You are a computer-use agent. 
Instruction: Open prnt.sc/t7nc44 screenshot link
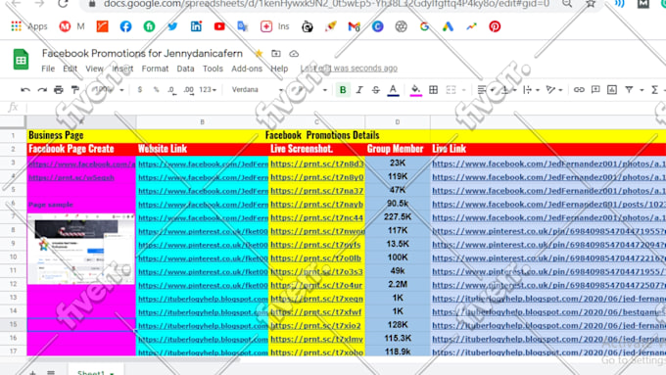pos(317,218)
